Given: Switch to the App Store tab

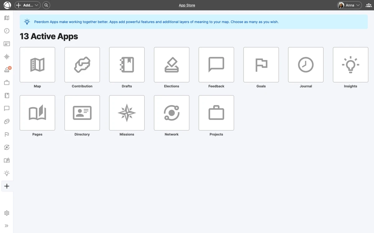Looking at the screenshot, I should point(187,5).
